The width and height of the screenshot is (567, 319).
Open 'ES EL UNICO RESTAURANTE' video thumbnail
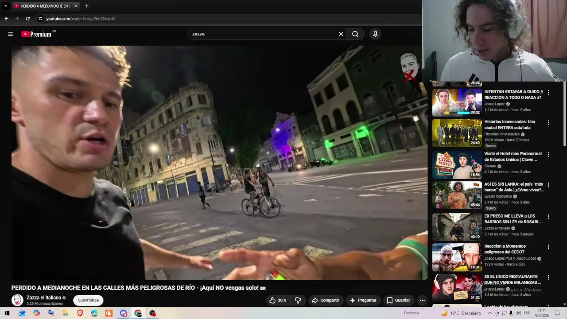[457, 288]
